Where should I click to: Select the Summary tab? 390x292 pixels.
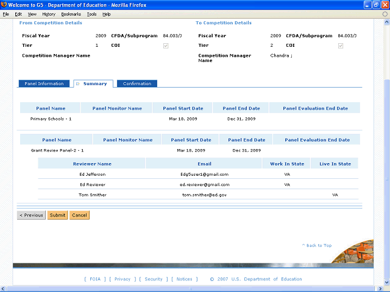[95, 84]
